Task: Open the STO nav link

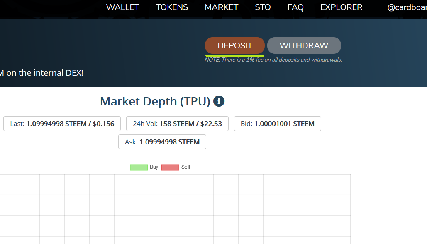Action: [x=263, y=7]
